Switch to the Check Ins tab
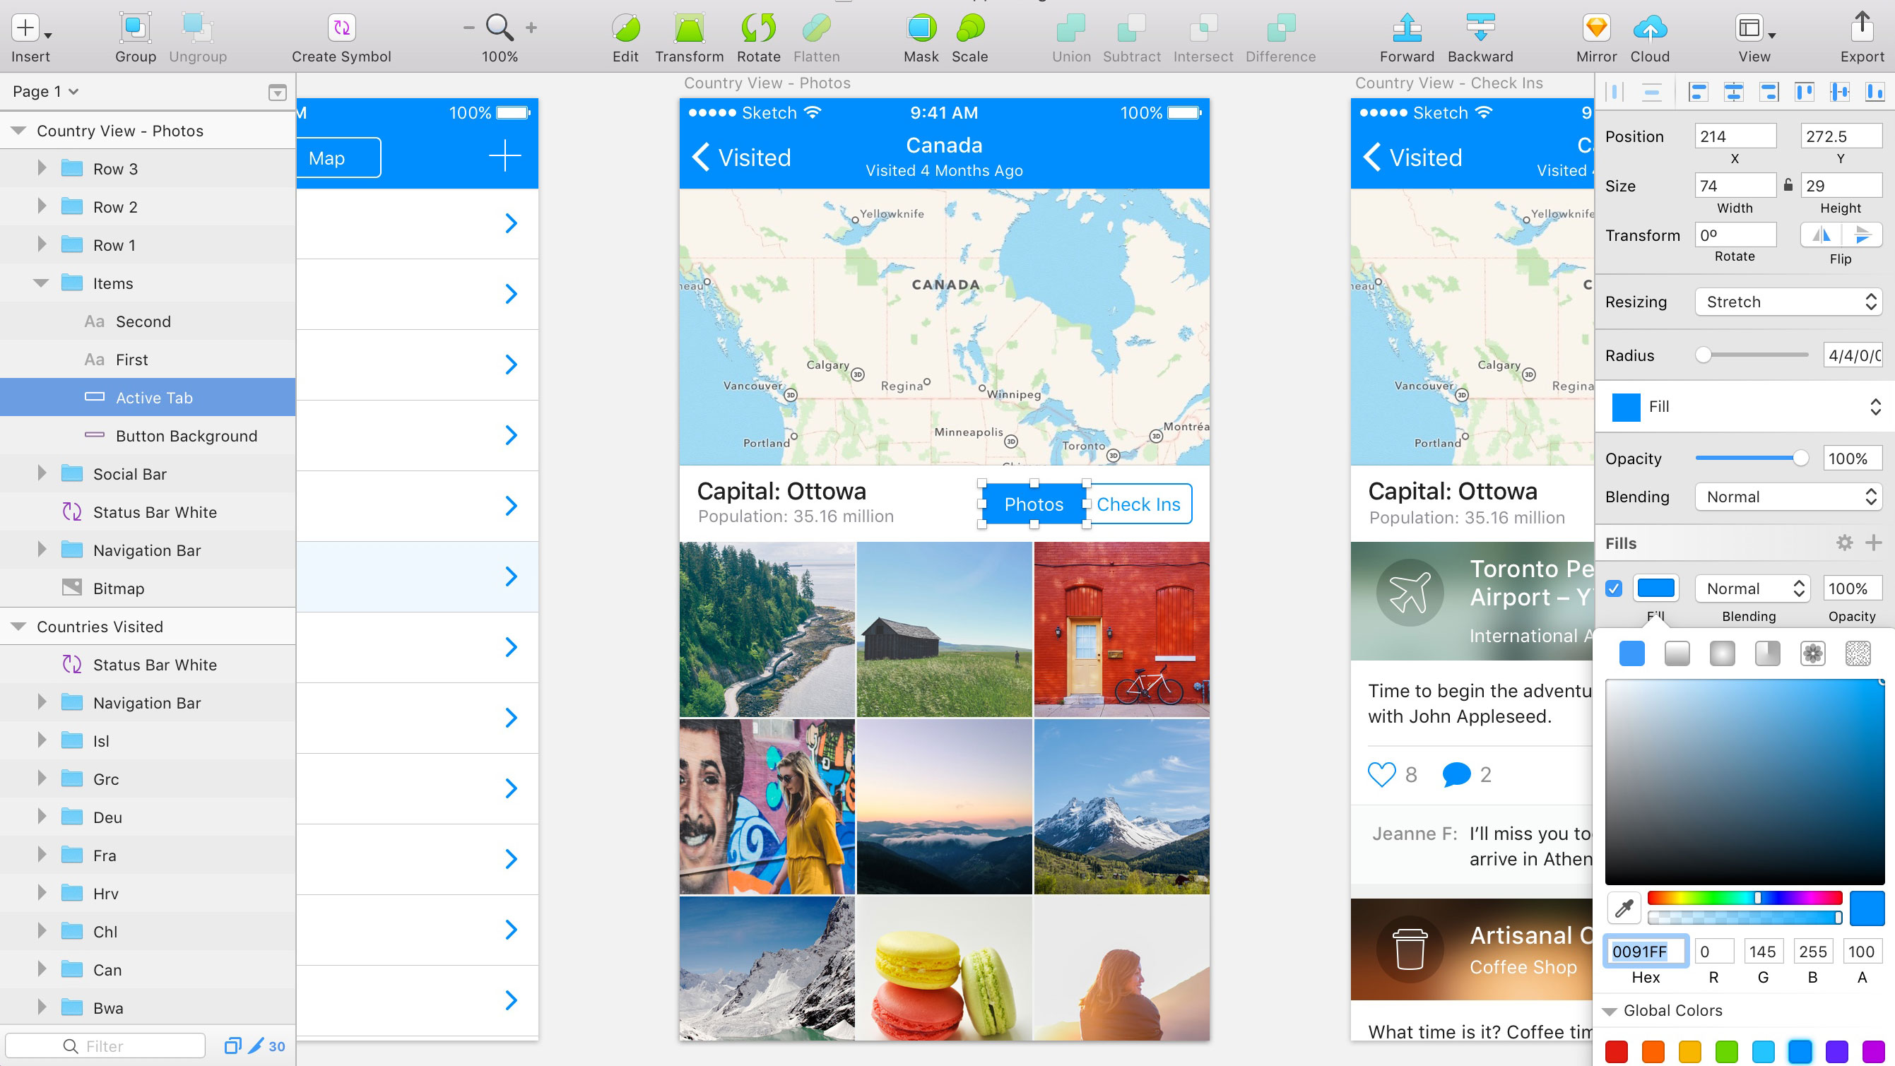Screen dimensions: 1895x1066 tap(1136, 504)
